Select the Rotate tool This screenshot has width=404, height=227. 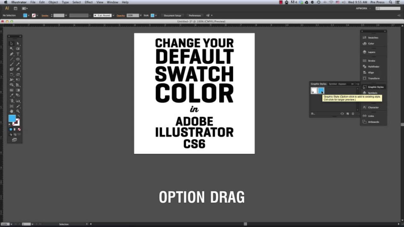pyautogui.click(x=11, y=75)
